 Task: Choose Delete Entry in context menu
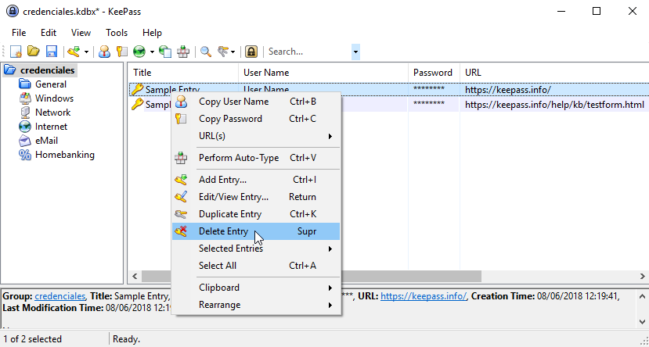click(256, 231)
